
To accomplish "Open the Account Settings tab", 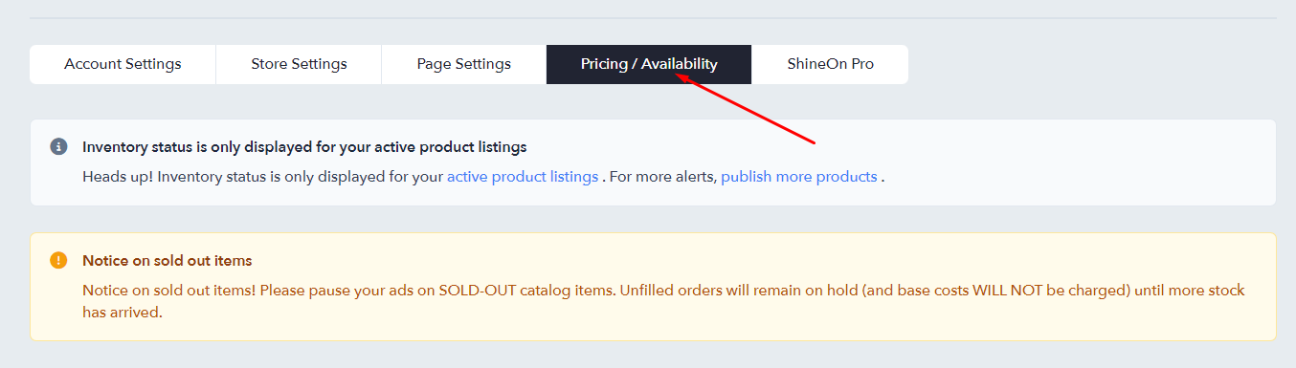I will click(123, 64).
